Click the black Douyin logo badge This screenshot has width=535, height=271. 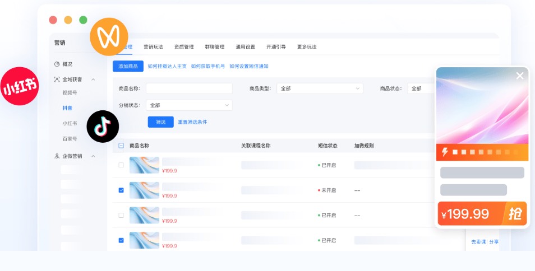click(x=103, y=127)
